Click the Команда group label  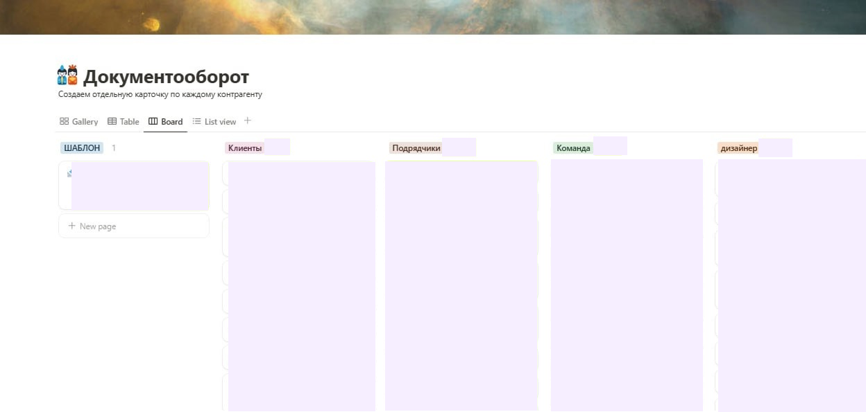tap(573, 148)
